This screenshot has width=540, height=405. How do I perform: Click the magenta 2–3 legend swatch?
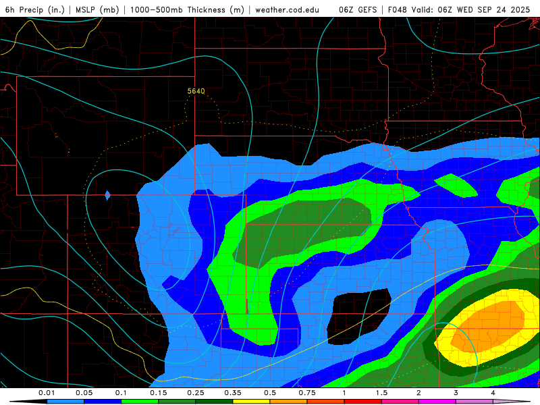click(x=437, y=402)
